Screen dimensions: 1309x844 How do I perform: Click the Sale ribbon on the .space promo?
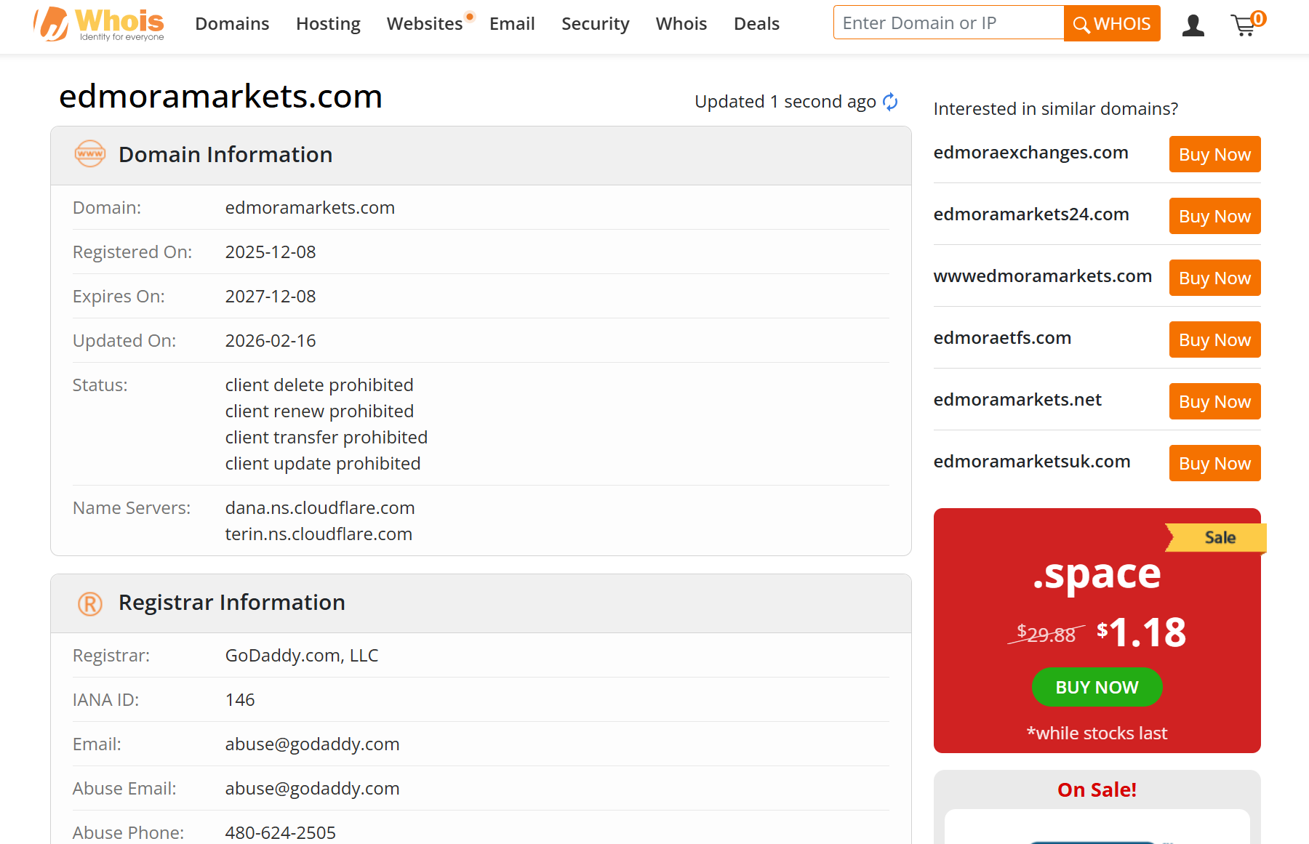coord(1217,537)
